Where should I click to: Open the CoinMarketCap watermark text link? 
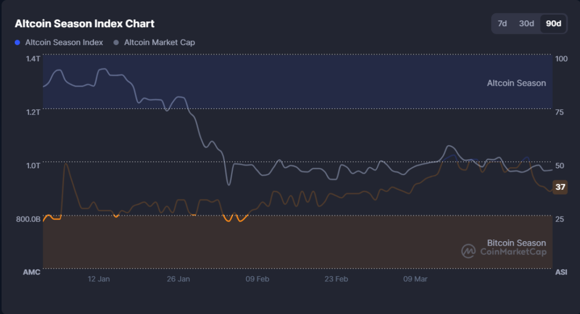coord(513,252)
